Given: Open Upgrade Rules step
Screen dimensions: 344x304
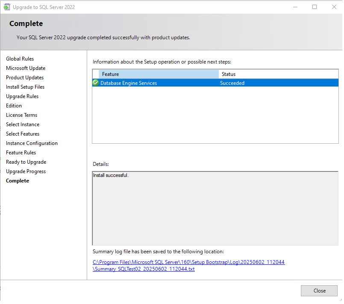Looking at the screenshot, I should tap(22, 96).
